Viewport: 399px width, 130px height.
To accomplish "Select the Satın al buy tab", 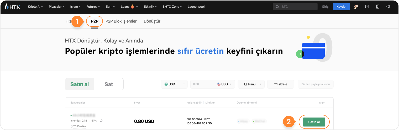I will click(80, 84).
